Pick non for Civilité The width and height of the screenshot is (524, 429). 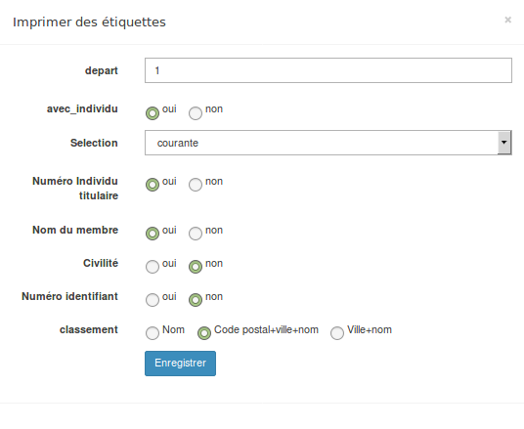coord(196,267)
